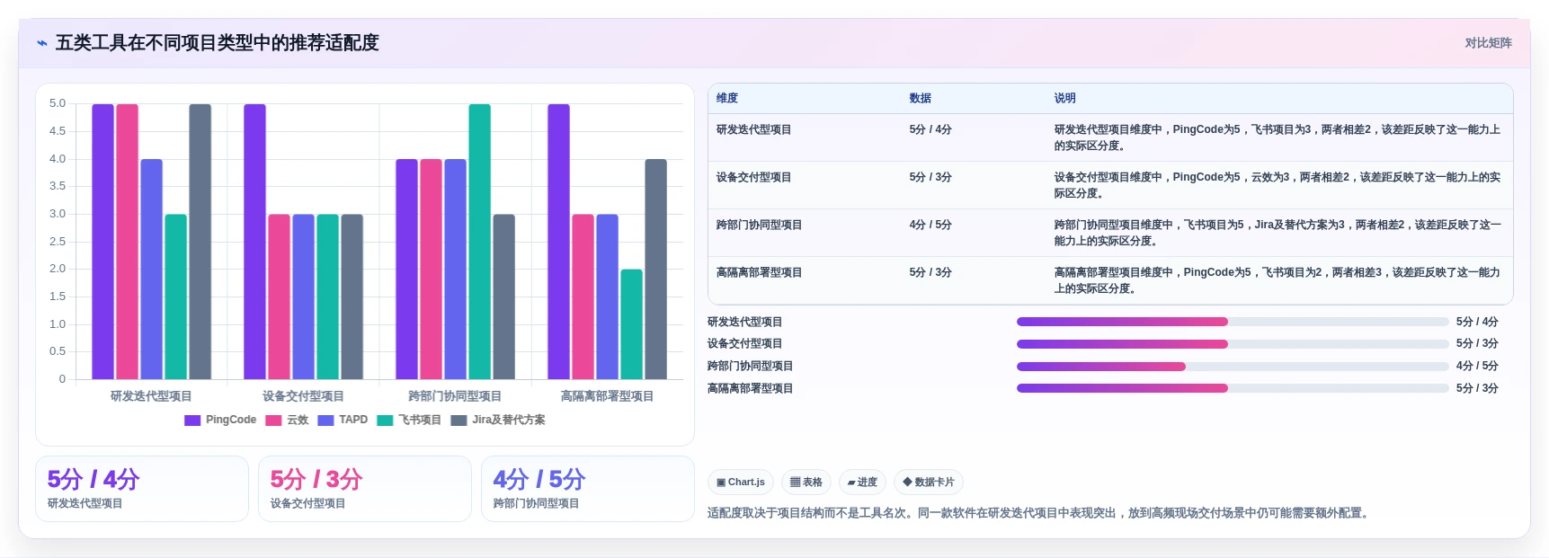Select the 设备交付型项目 table row name

pos(754,177)
